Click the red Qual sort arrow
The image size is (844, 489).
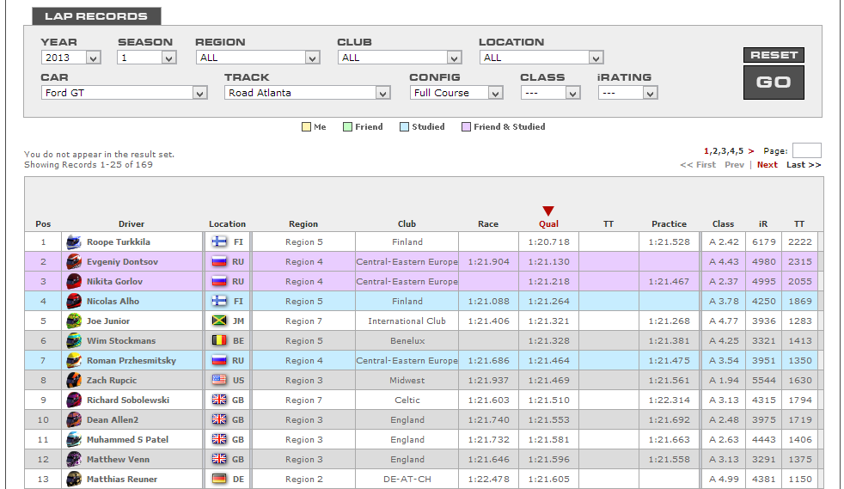pyautogui.click(x=548, y=211)
